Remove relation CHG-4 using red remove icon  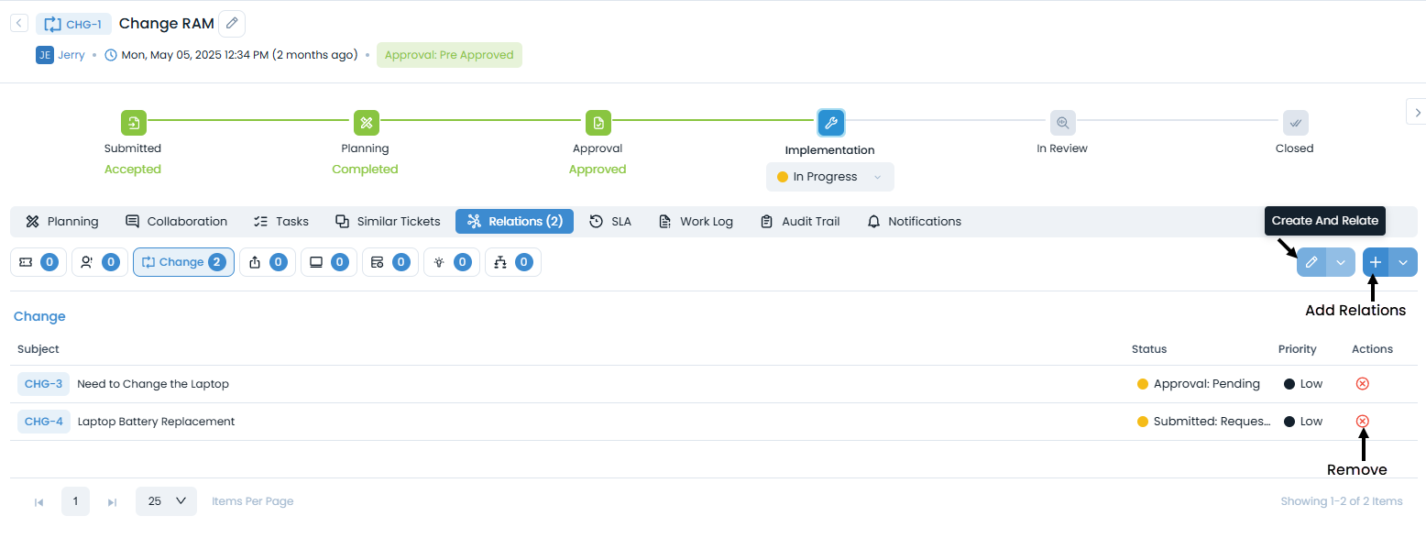[1363, 421]
